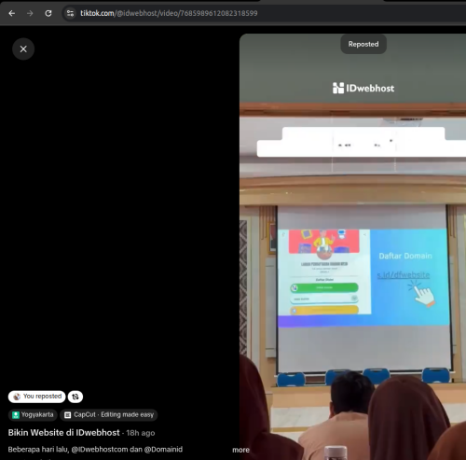
Task: Go back to the previous page
Action: pyautogui.click(x=12, y=13)
